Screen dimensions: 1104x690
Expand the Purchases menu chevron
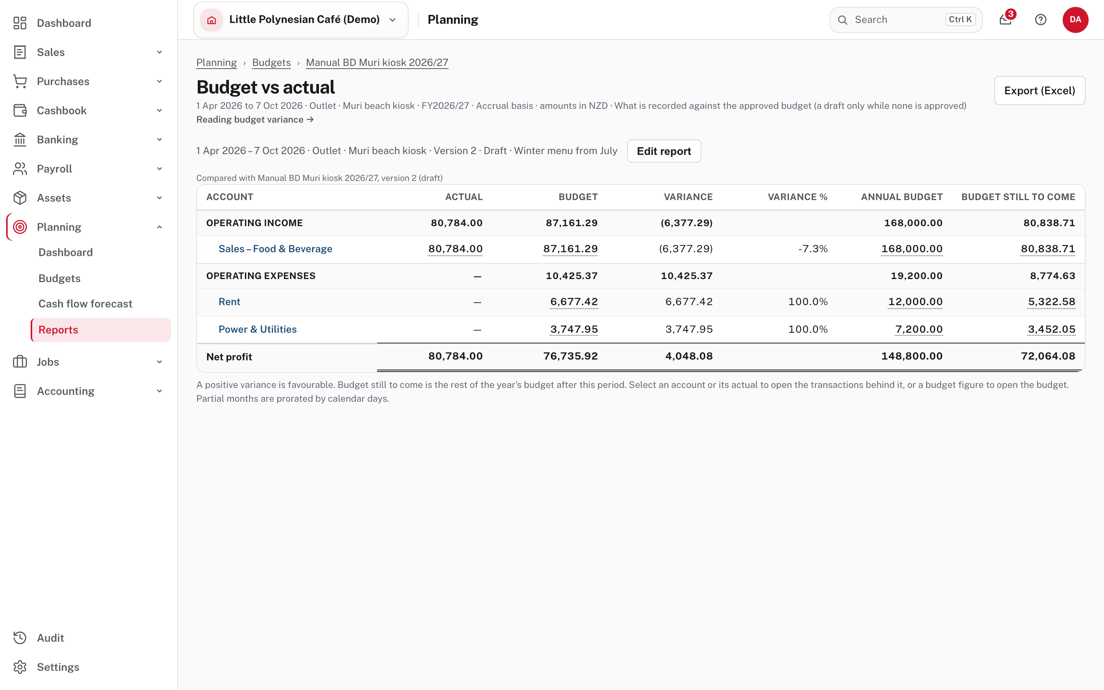(160, 81)
